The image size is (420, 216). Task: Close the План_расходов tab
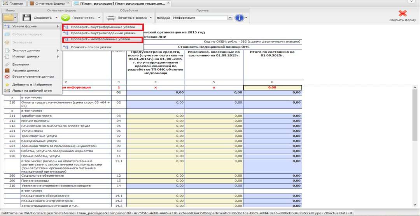tap(168, 3)
